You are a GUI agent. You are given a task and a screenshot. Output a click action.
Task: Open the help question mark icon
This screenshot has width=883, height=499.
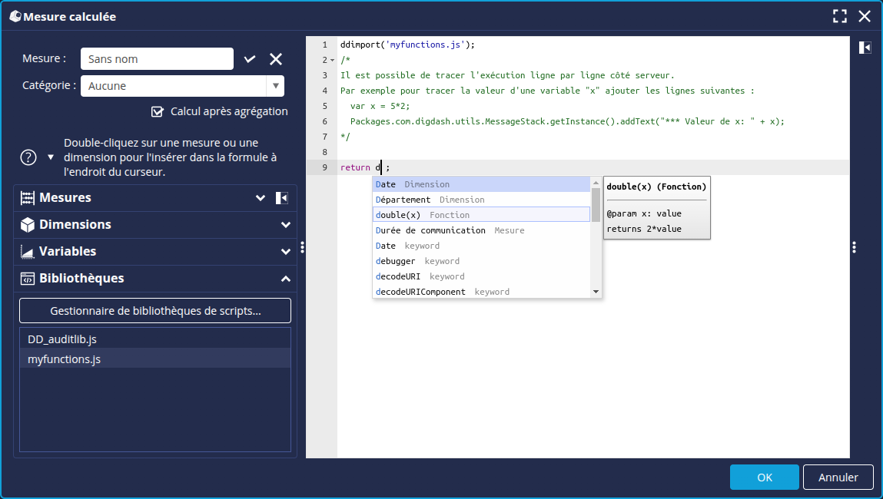[28, 157]
